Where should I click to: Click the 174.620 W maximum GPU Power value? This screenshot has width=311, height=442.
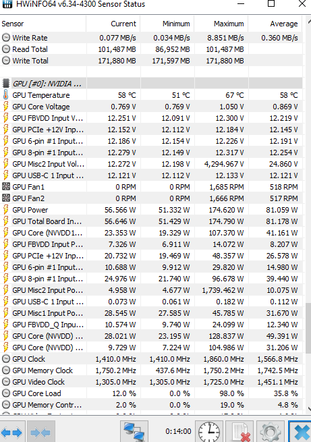226,210
